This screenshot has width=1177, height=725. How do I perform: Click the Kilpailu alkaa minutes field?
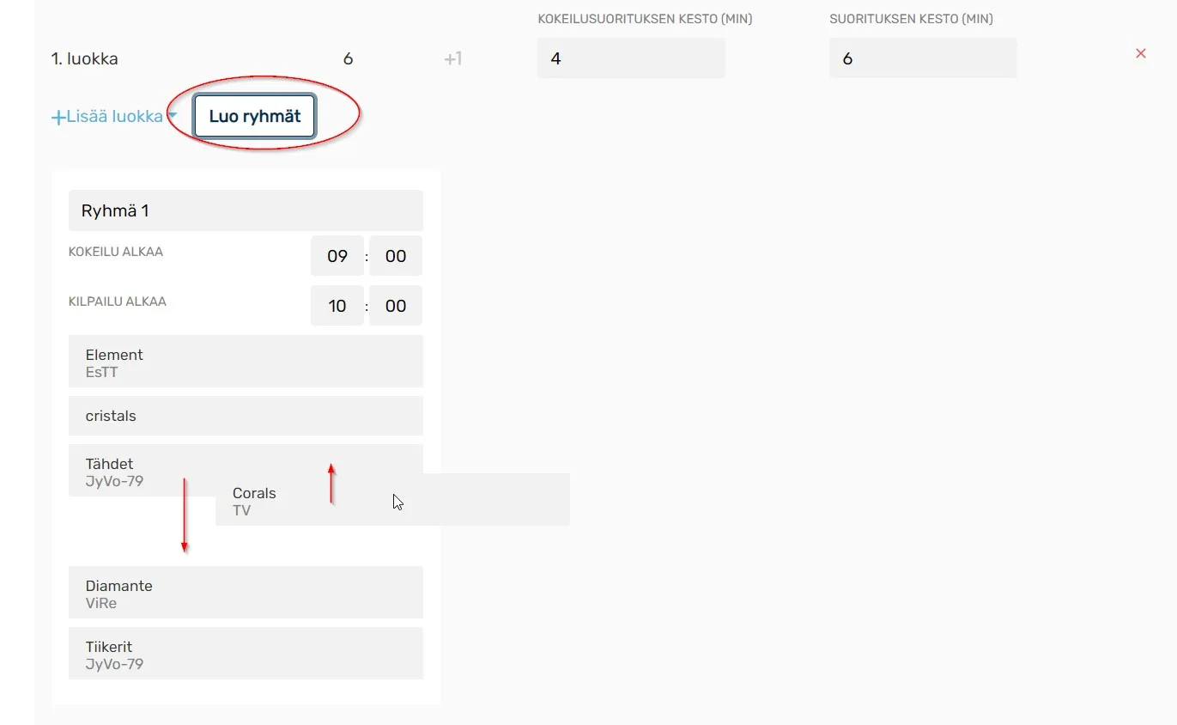(x=396, y=306)
